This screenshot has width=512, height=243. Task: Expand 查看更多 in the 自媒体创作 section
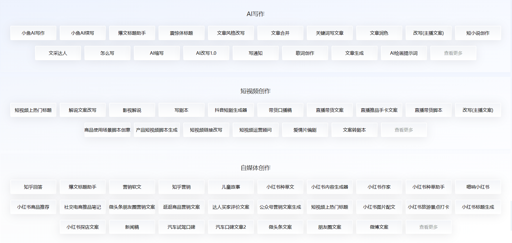point(429,227)
